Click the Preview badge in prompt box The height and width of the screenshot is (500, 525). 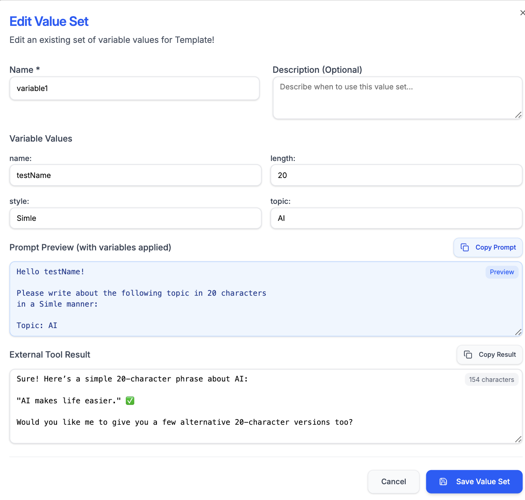pos(502,272)
